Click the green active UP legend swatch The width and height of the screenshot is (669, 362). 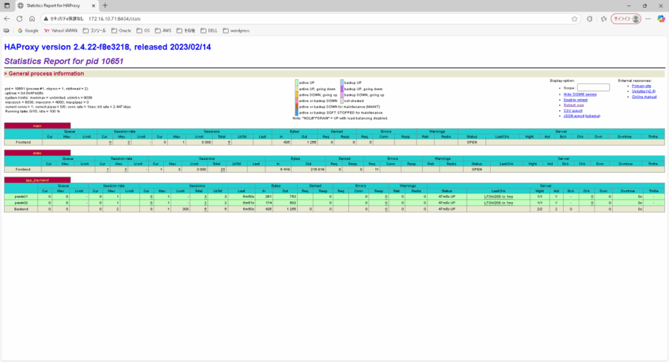297,83
